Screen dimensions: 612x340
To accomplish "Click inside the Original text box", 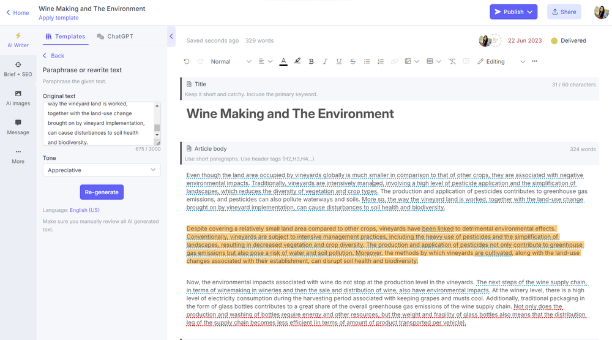I will (99, 124).
